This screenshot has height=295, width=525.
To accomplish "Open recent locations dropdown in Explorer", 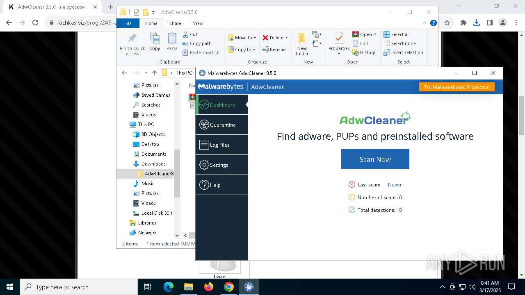I will point(146,73).
